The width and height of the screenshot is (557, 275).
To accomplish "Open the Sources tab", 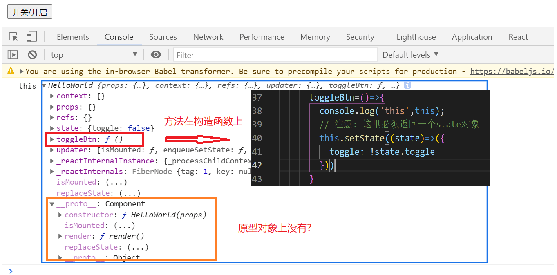I will tap(163, 37).
